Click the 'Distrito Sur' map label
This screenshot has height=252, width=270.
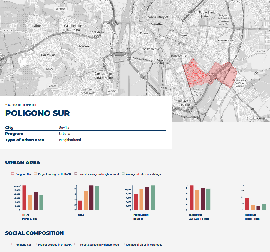[179, 56]
